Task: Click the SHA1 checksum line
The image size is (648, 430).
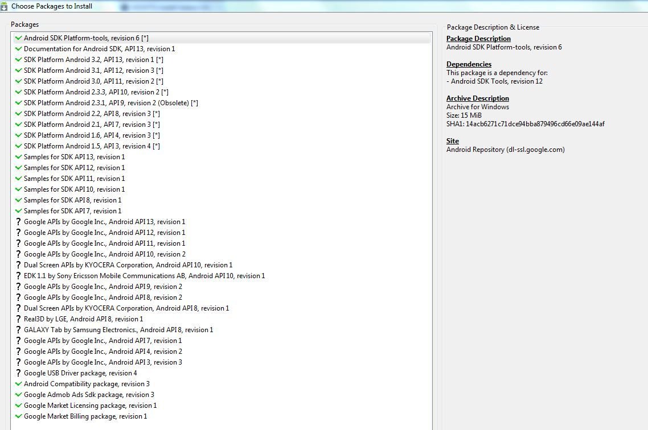Action: (x=525, y=124)
